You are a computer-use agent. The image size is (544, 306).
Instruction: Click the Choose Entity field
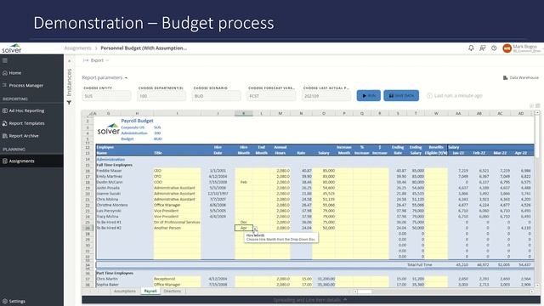tap(106, 96)
